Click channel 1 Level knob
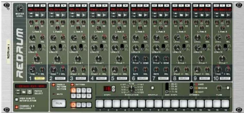This screenshot has width=244, height=113. [32, 37]
